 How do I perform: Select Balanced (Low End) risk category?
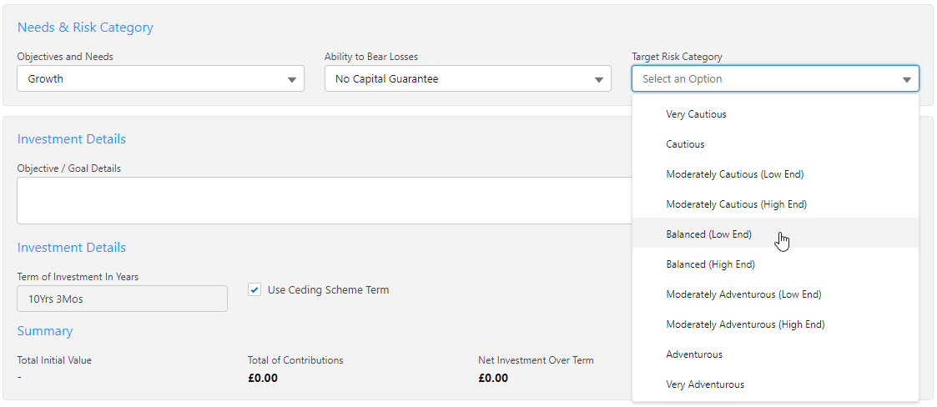[708, 234]
